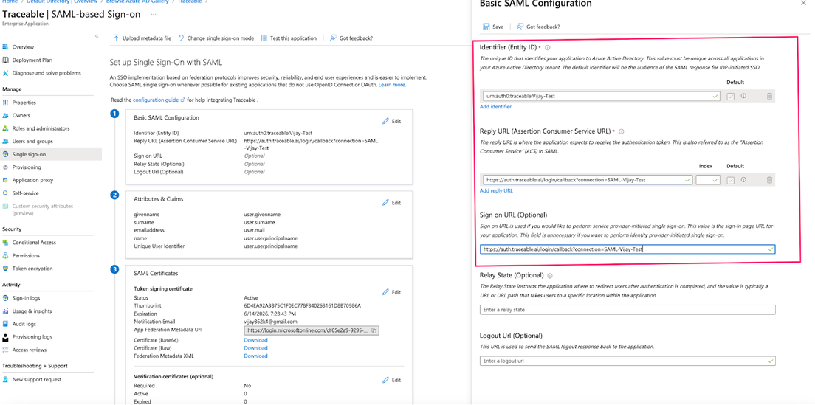815x405 pixels.
Task: Delete the identifier entry
Action: (x=769, y=96)
